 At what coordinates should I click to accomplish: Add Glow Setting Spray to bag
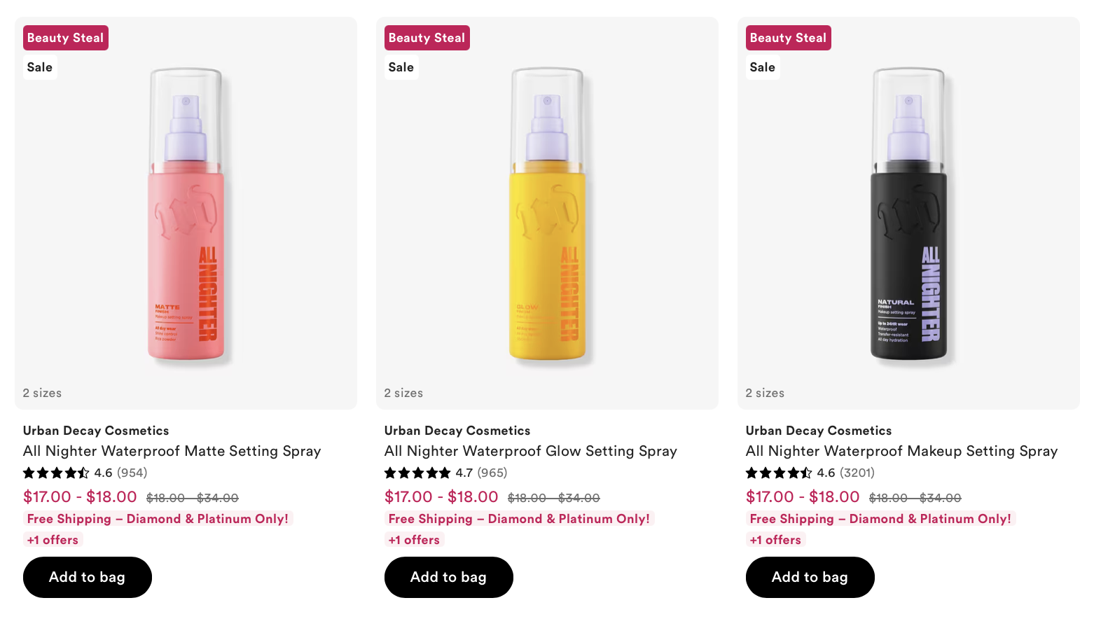[x=449, y=577]
